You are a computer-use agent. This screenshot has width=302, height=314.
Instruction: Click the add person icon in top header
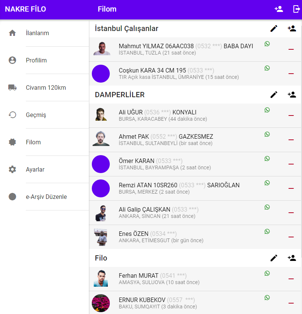click(278, 9)
